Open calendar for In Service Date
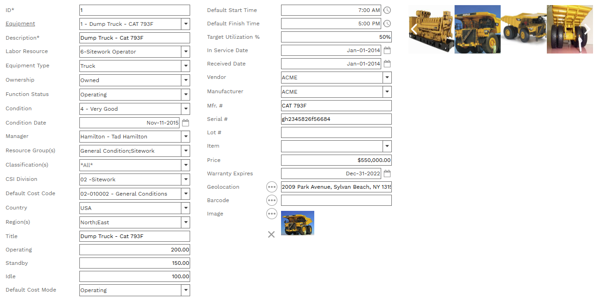 [x=387, y=50]
